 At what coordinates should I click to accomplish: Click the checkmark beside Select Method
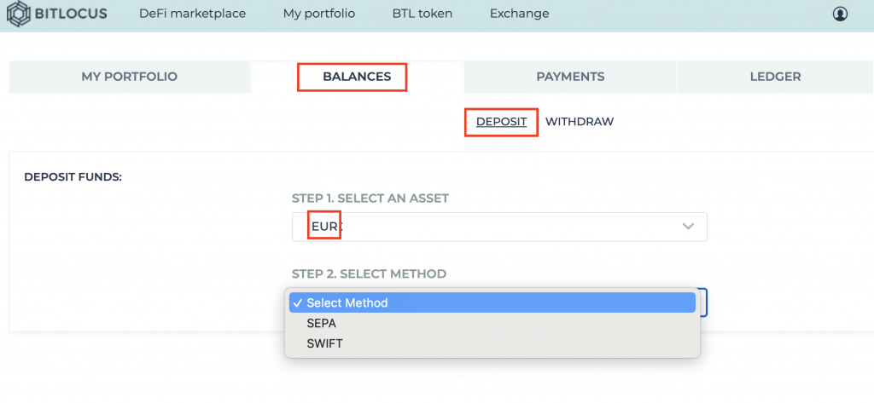click(297, 302)
